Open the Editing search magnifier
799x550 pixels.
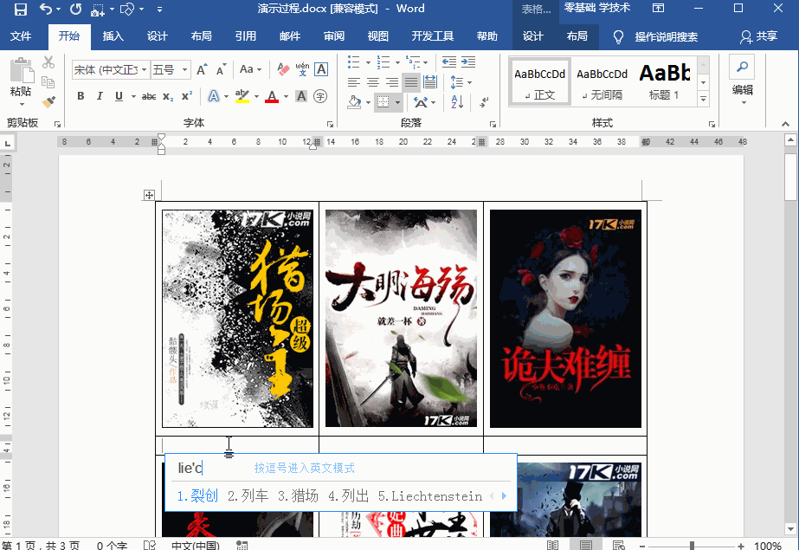click(x=743, y=68)
